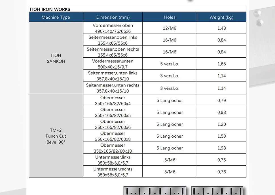Viewport: 275px width, 195px height.
Task: Select the Obermesser 350x165/82/60x4 cell
Action: pyautogui.click(x=113, y=101)
